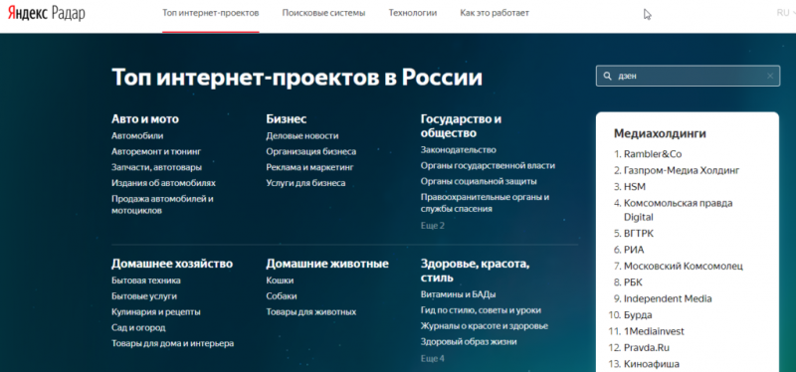Open Издания об автомобилях subcategory

click(163, 183)
